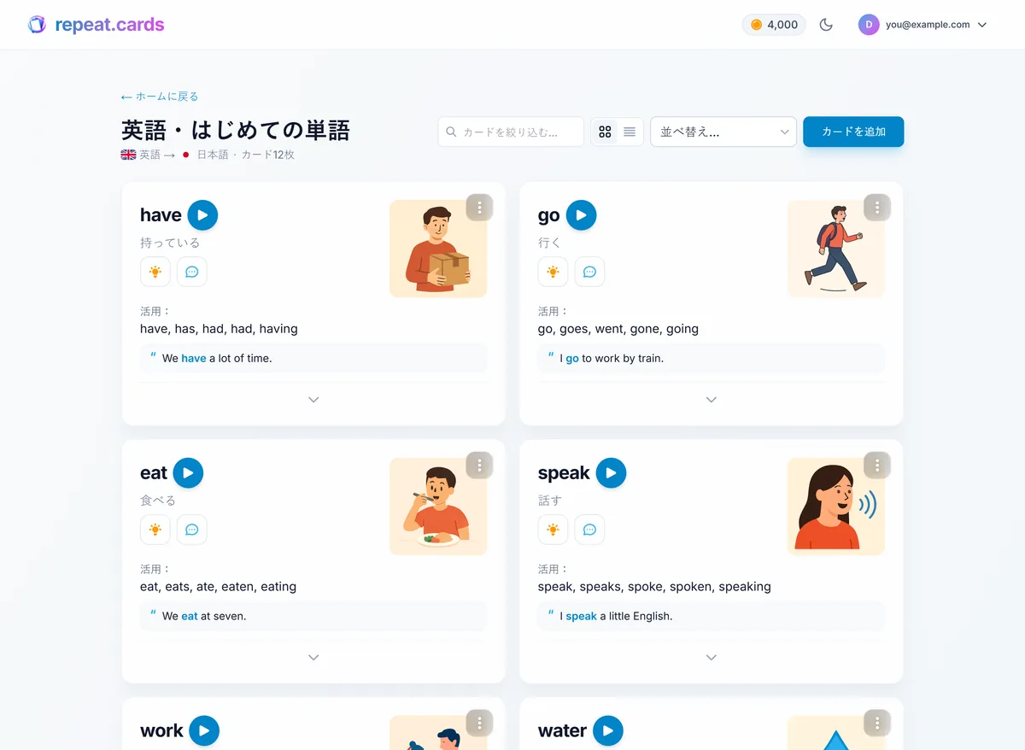This screenshot has width=1025, height=750.
Task: Click the purple 'D' user avatar
Action: point(869,25)
